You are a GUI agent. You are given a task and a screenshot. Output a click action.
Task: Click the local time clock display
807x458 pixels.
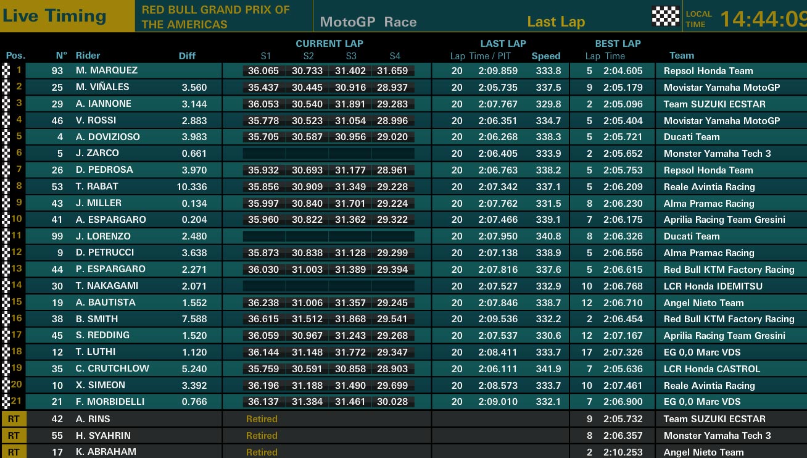pos(764,19)
